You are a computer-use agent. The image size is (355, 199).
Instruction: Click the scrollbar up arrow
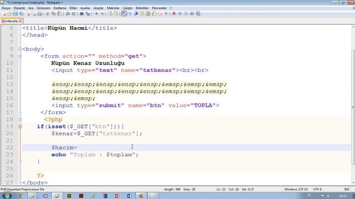point(353,27)
